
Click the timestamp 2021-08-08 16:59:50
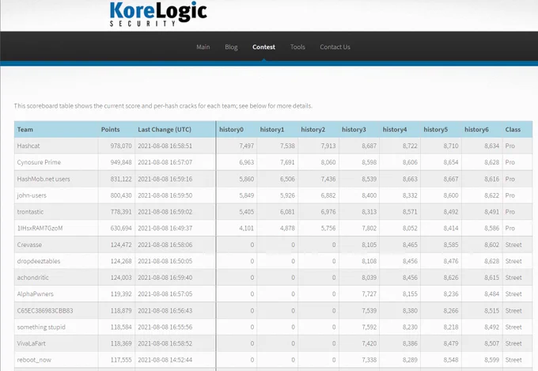165,195
